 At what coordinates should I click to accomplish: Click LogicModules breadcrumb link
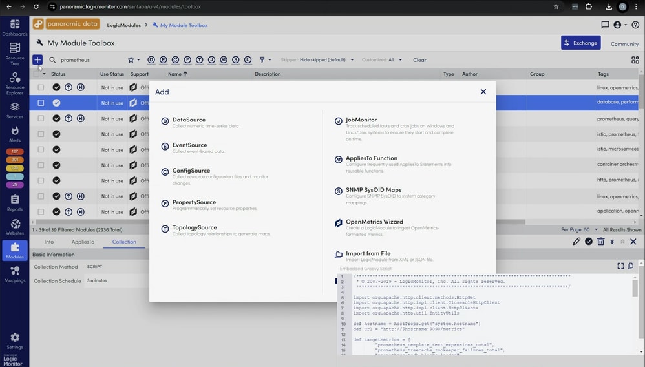(x=124, y=25)
